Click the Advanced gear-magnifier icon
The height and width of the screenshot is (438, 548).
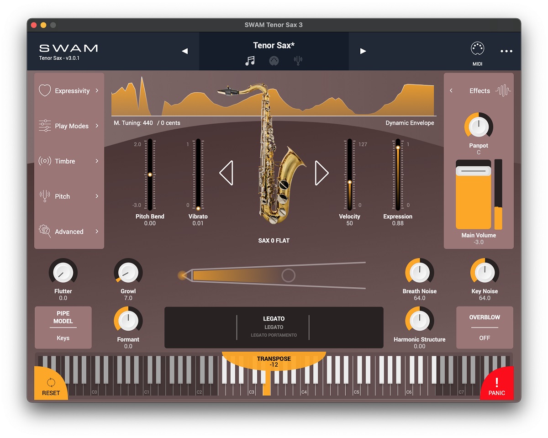(x=45, y=231)
